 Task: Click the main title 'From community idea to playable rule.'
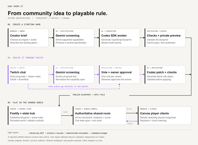click(x=58, y=13)
